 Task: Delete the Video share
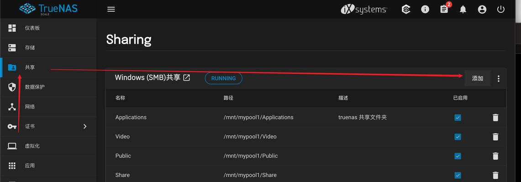[x=495, y=136]
